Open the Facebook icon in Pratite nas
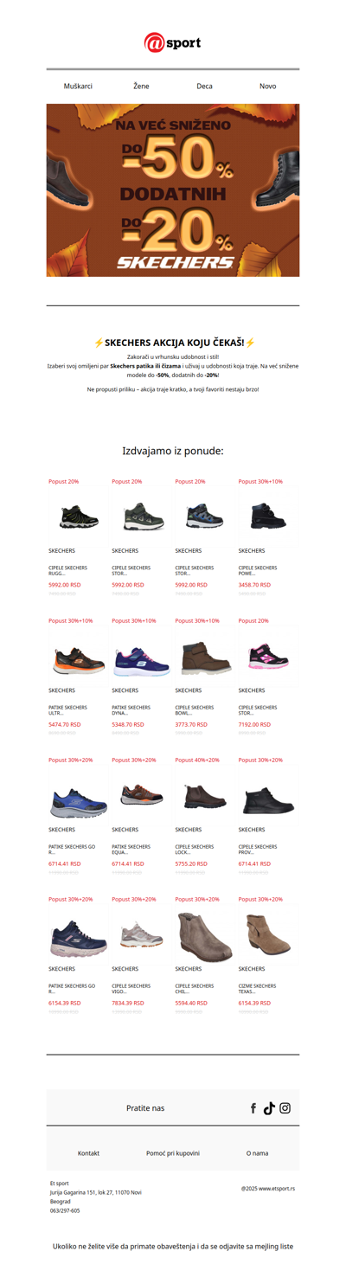The width and height of the screenshot is (346, 1264). tap(253, 1108)
